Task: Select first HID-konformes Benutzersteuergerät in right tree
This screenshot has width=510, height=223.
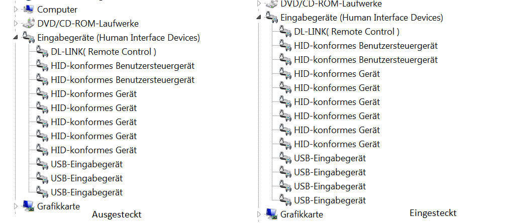Action: click(x=366, y=46)
